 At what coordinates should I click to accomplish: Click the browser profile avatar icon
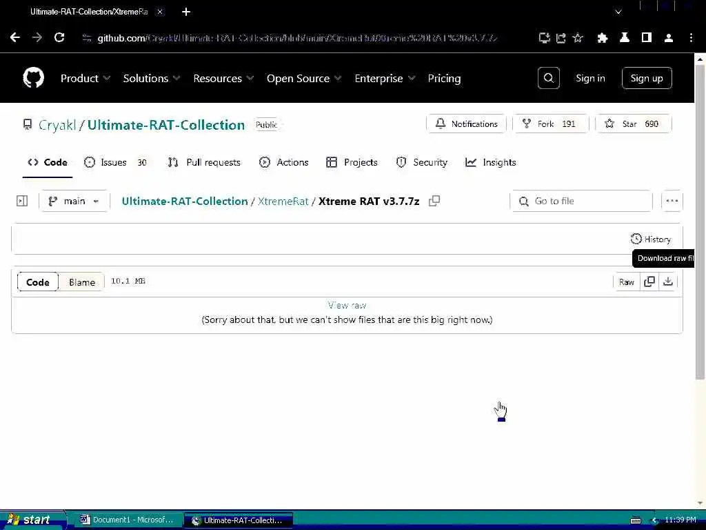tap(669, 38)
